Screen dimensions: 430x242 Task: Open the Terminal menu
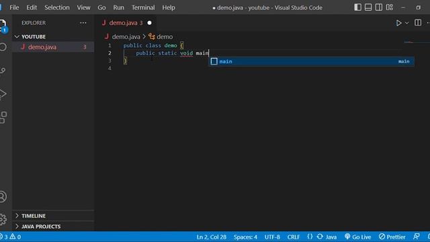click(143, 7)
